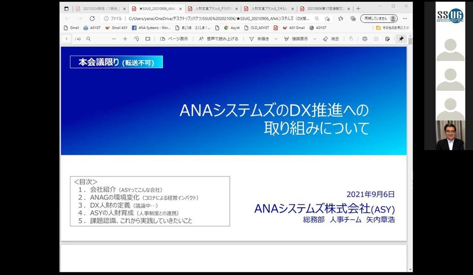
Task: Click ANAシステムズ株式会社(ASY) text
Action: 324,209
